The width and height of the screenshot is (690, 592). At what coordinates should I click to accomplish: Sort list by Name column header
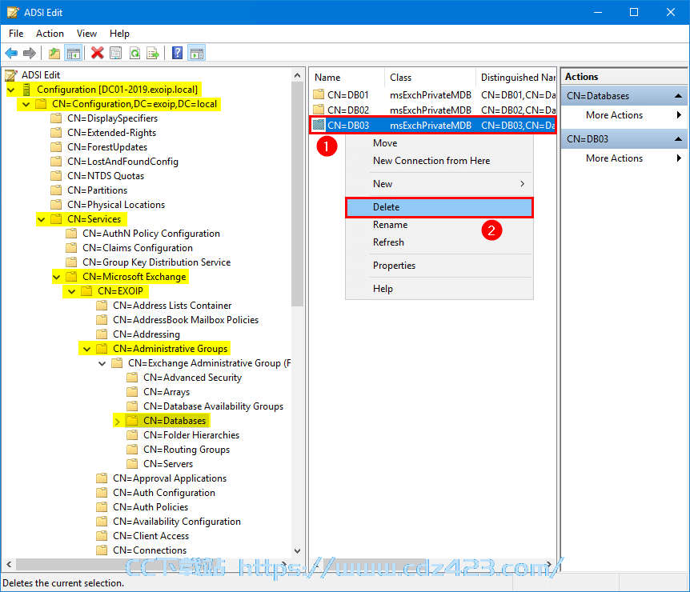click(347, 78)
